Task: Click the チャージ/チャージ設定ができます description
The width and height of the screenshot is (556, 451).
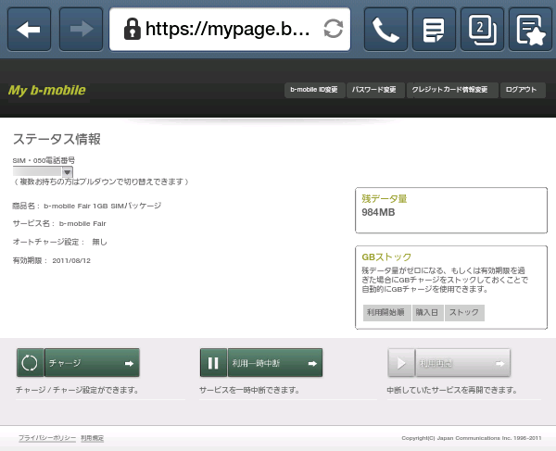Action: click(x=77, y=390)
